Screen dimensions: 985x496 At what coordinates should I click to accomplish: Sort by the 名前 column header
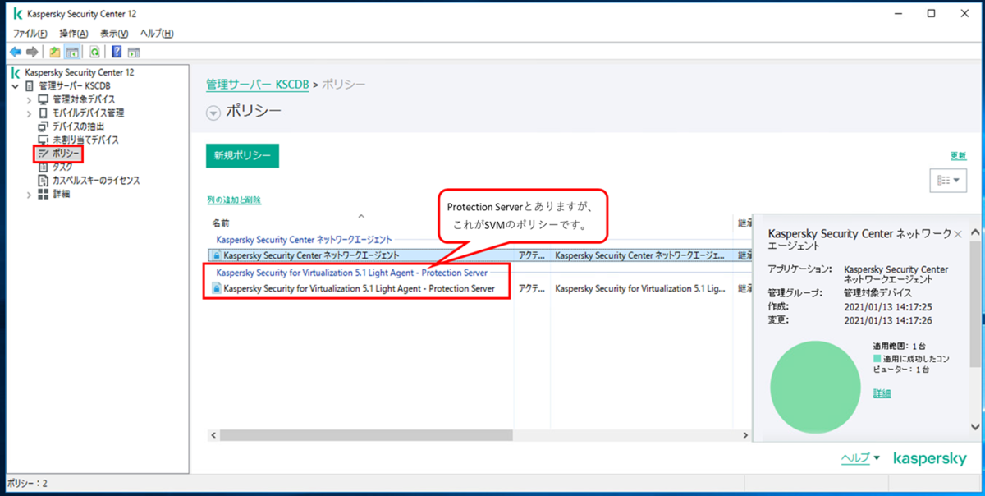click(x=221, y=223)
